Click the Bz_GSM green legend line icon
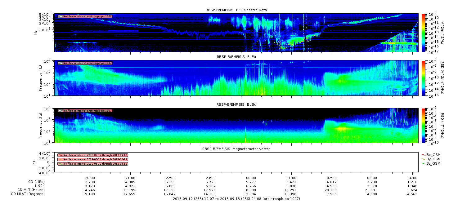The height and width of the screenshot is (204, 449). click(424, 163)
